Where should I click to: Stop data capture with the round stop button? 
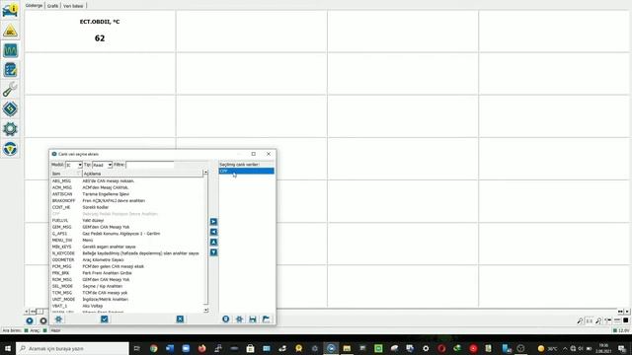click(x=42, y=320)
